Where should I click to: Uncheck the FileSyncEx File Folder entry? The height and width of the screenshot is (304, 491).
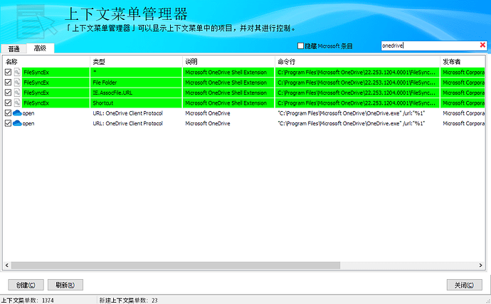(8, 83)
